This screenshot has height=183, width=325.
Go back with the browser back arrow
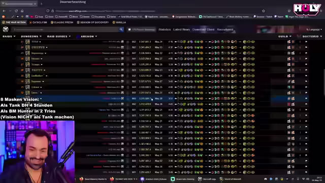click(x=4, y=11)
